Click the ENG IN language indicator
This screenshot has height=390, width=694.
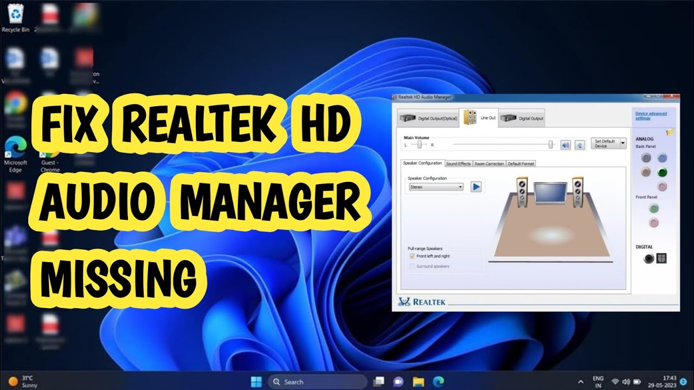(598, 381)
